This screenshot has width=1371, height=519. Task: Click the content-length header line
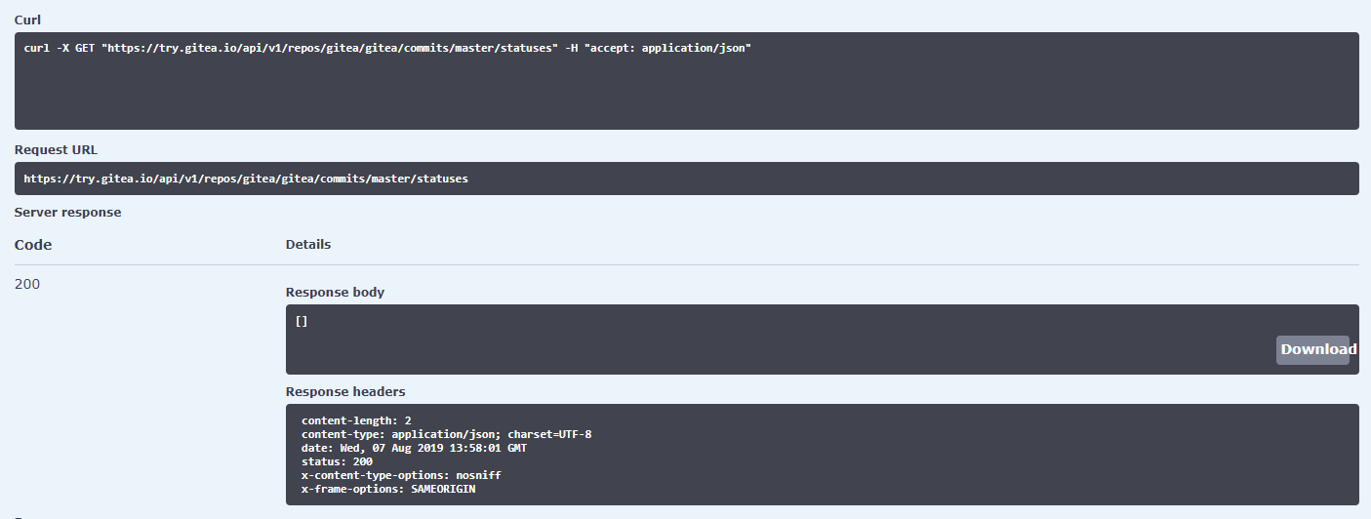[356, 420]
